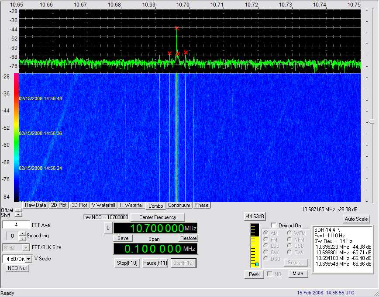Pause acquisition with Pause(F11)

pos(155,263)
